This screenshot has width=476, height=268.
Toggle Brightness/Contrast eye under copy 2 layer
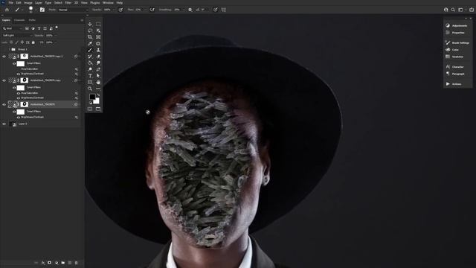coord(18,74)
